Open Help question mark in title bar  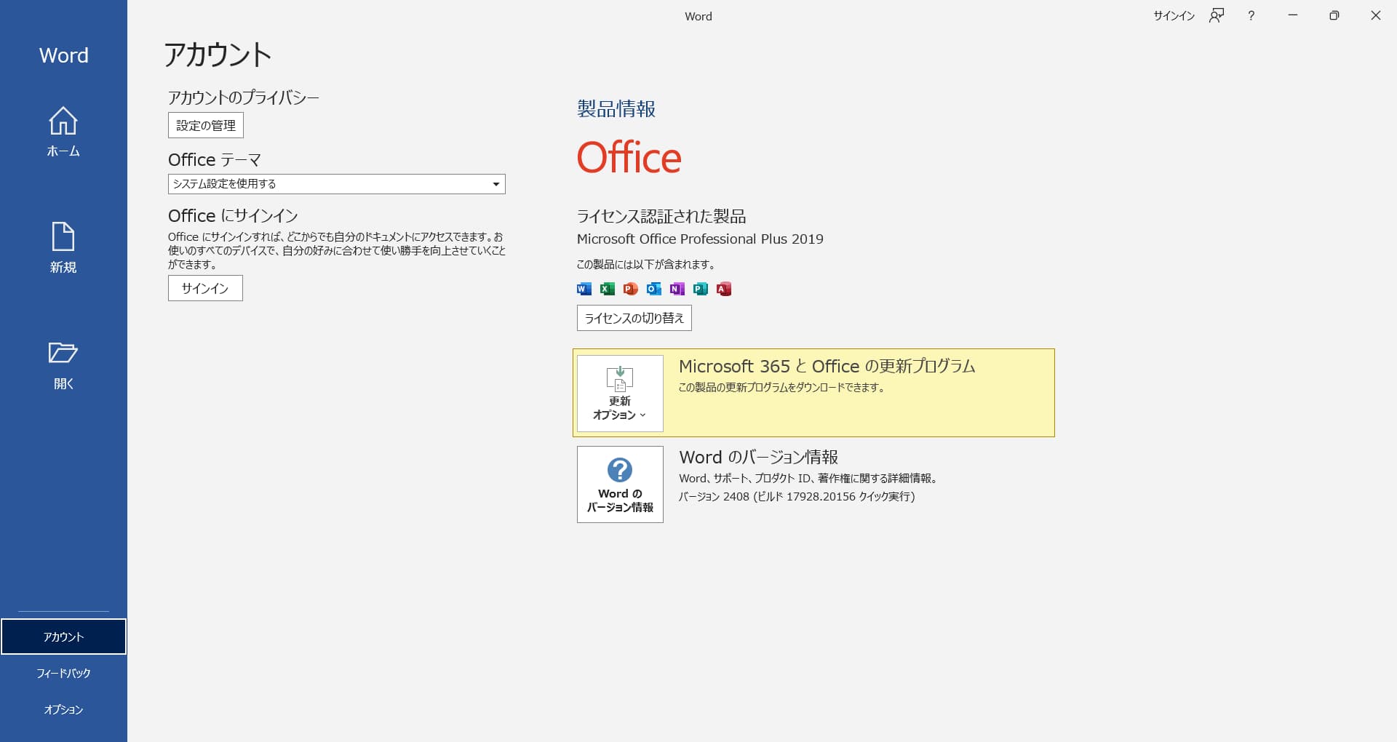[x=1251, y=15]
